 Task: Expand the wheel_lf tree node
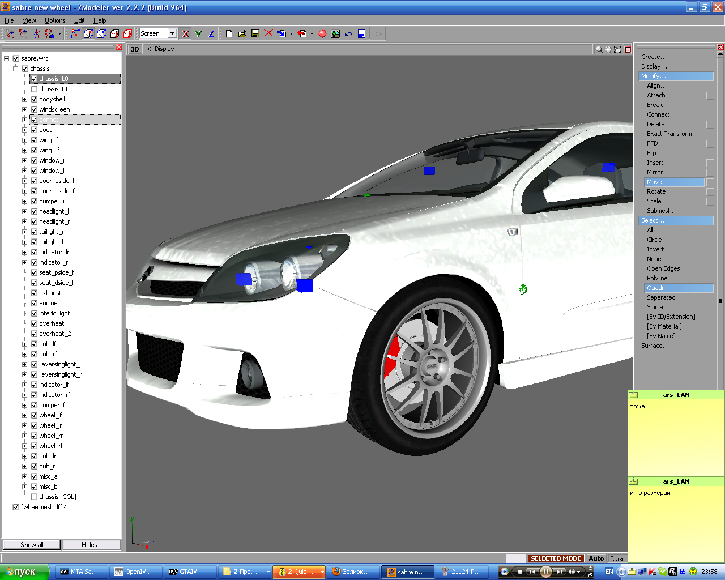(25, 415)
